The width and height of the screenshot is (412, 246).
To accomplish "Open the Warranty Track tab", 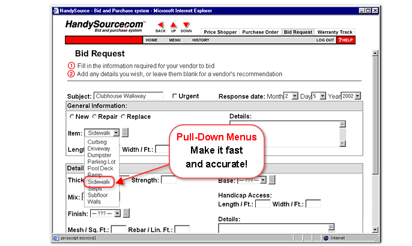I will pyautogui.click(x=335, y=32).
